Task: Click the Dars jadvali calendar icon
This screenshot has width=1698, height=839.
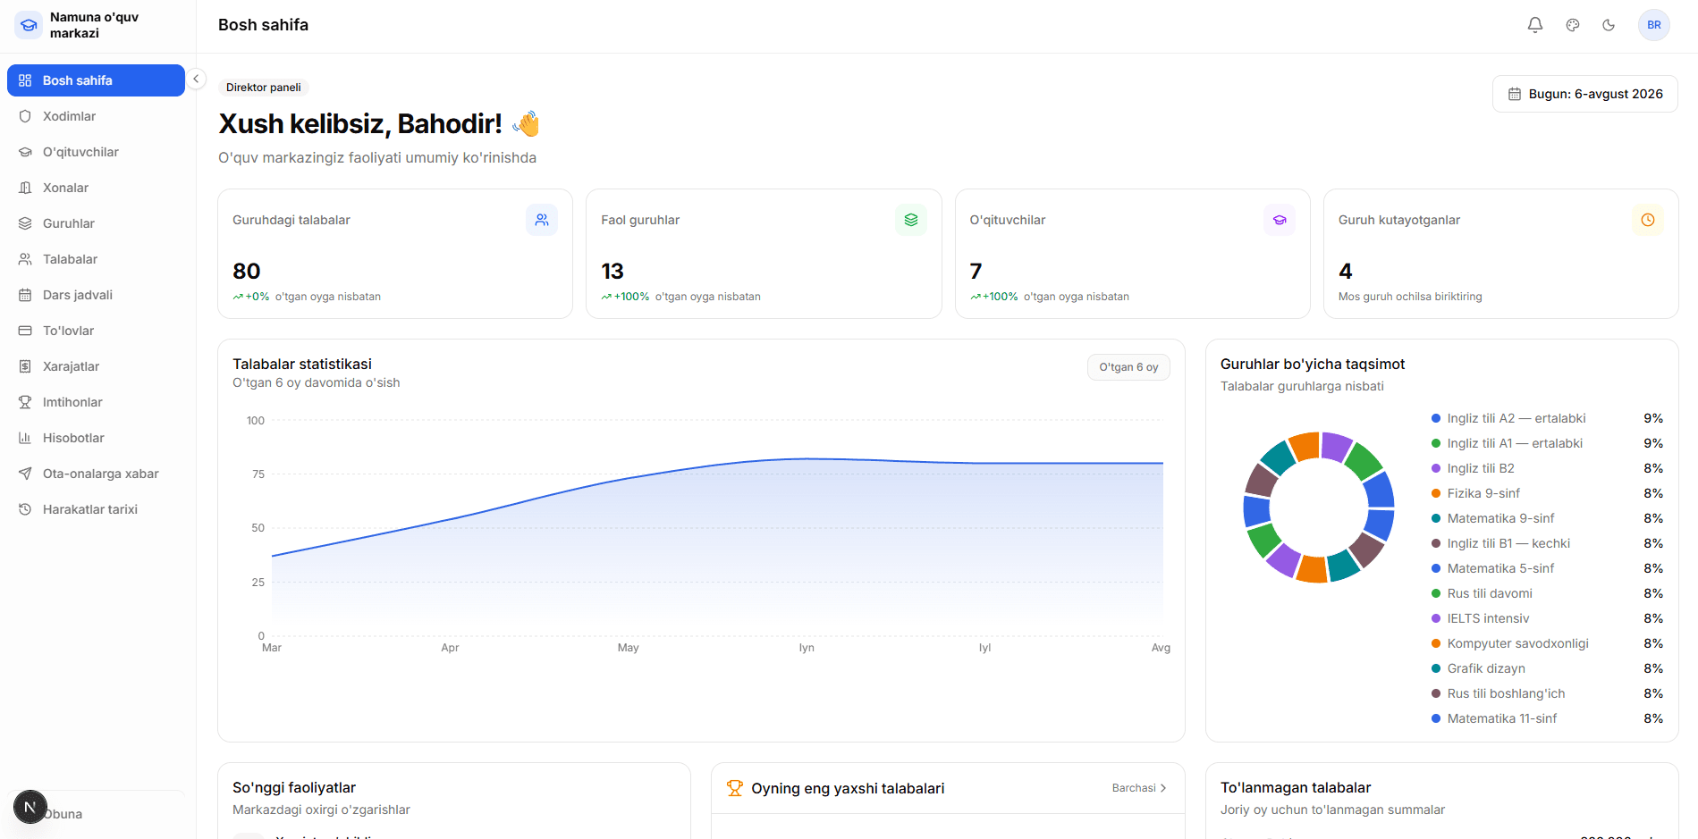Action: [x=25, y=295]
